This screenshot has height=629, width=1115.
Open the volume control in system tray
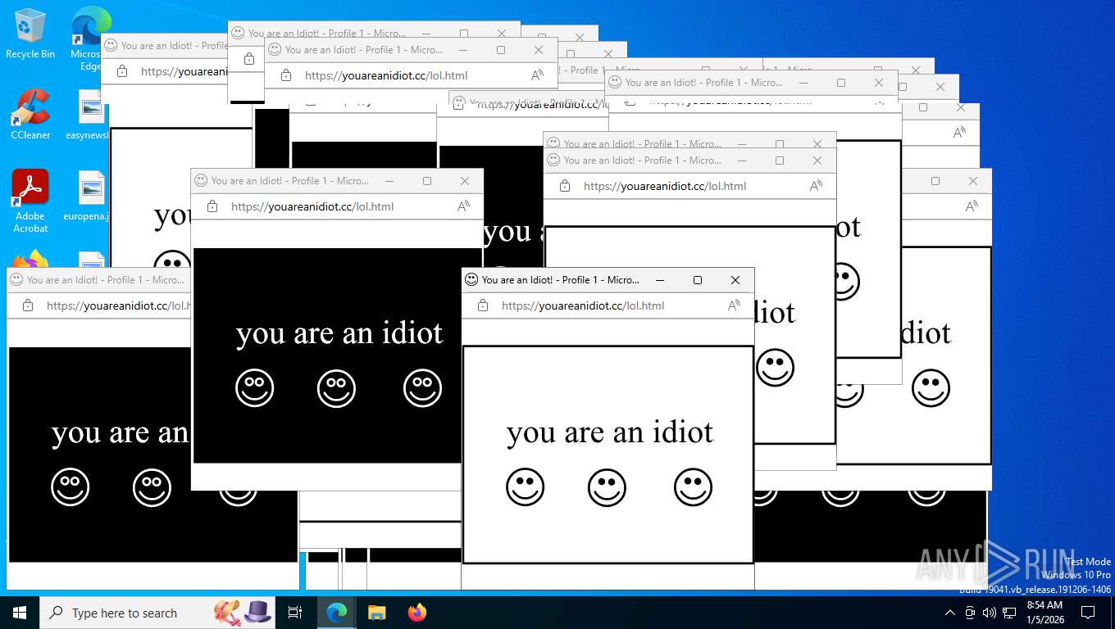tap(990, 613)
